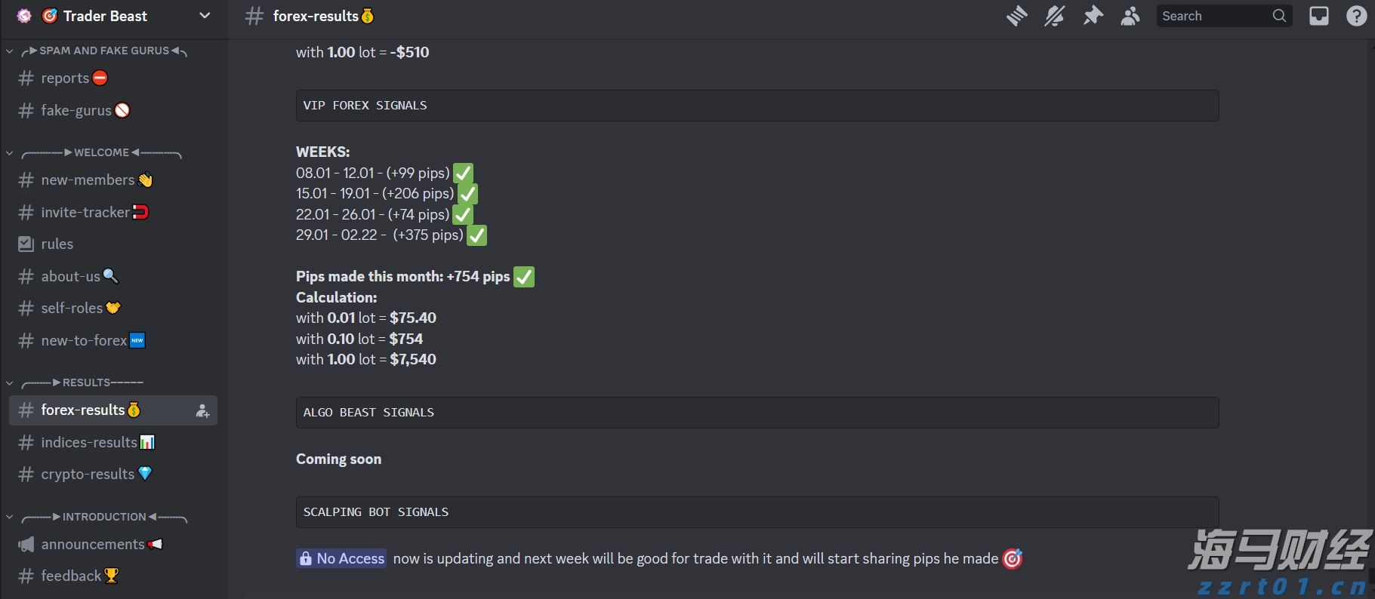Open the Threads panel icon

coord(1017,16)
